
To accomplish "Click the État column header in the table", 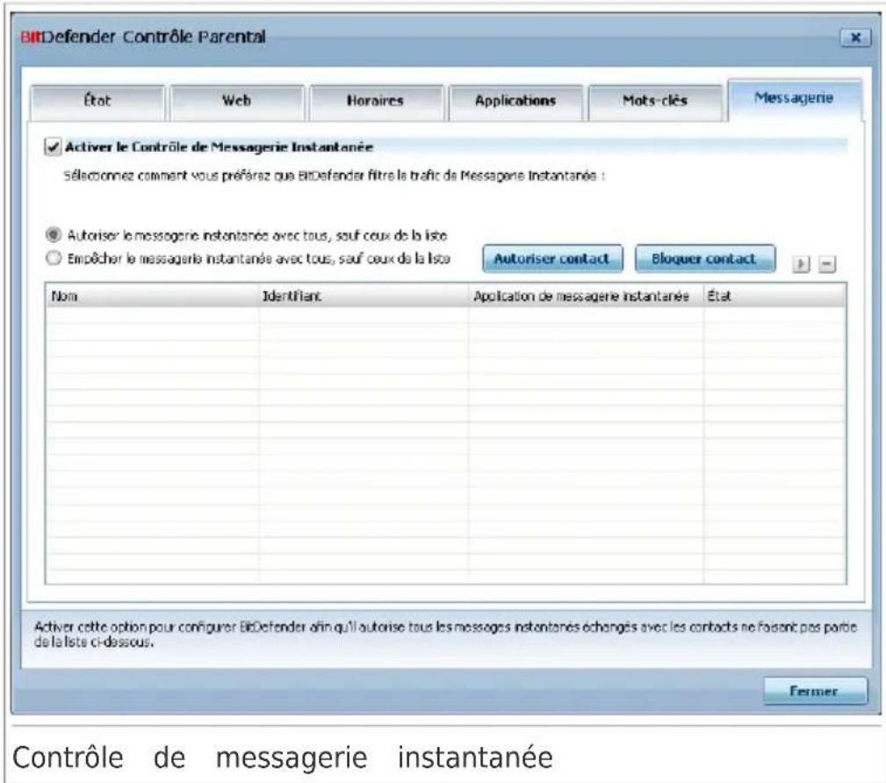I will pos(774,296).
